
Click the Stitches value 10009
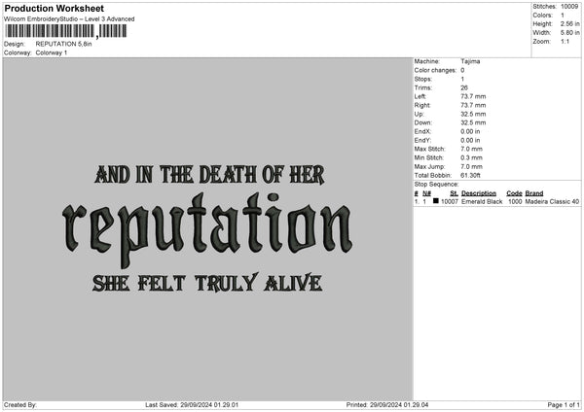[569, 7]
